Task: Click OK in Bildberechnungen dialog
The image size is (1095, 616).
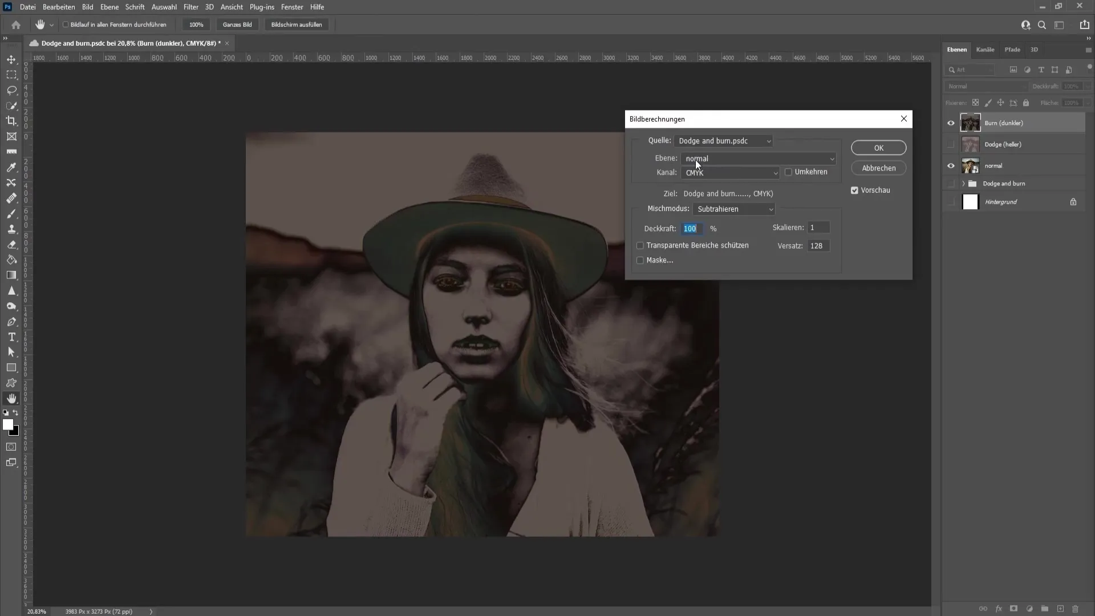Action: [878, 148]
